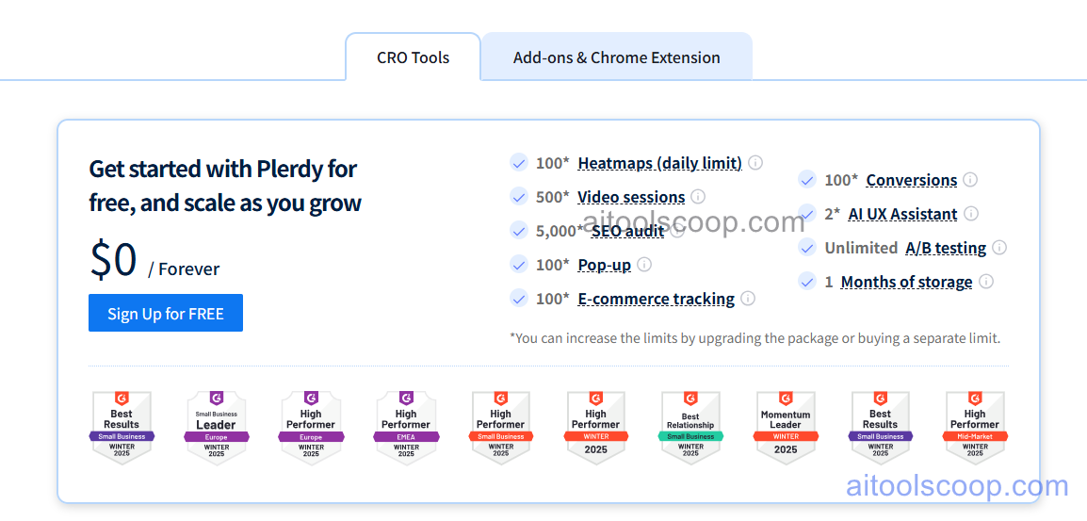Select the Small Business Leader Europe badge

tap(217, 428)
